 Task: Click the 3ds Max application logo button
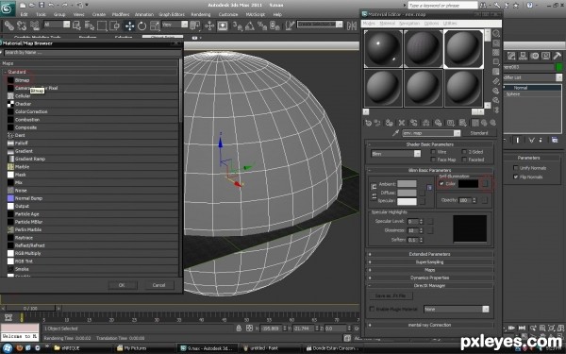(8, 8)
